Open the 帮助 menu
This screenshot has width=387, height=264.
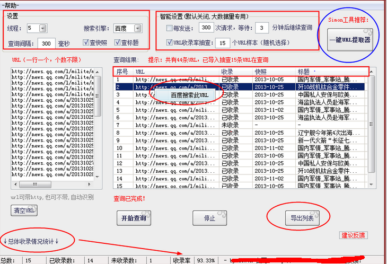(x=10, y=5)
